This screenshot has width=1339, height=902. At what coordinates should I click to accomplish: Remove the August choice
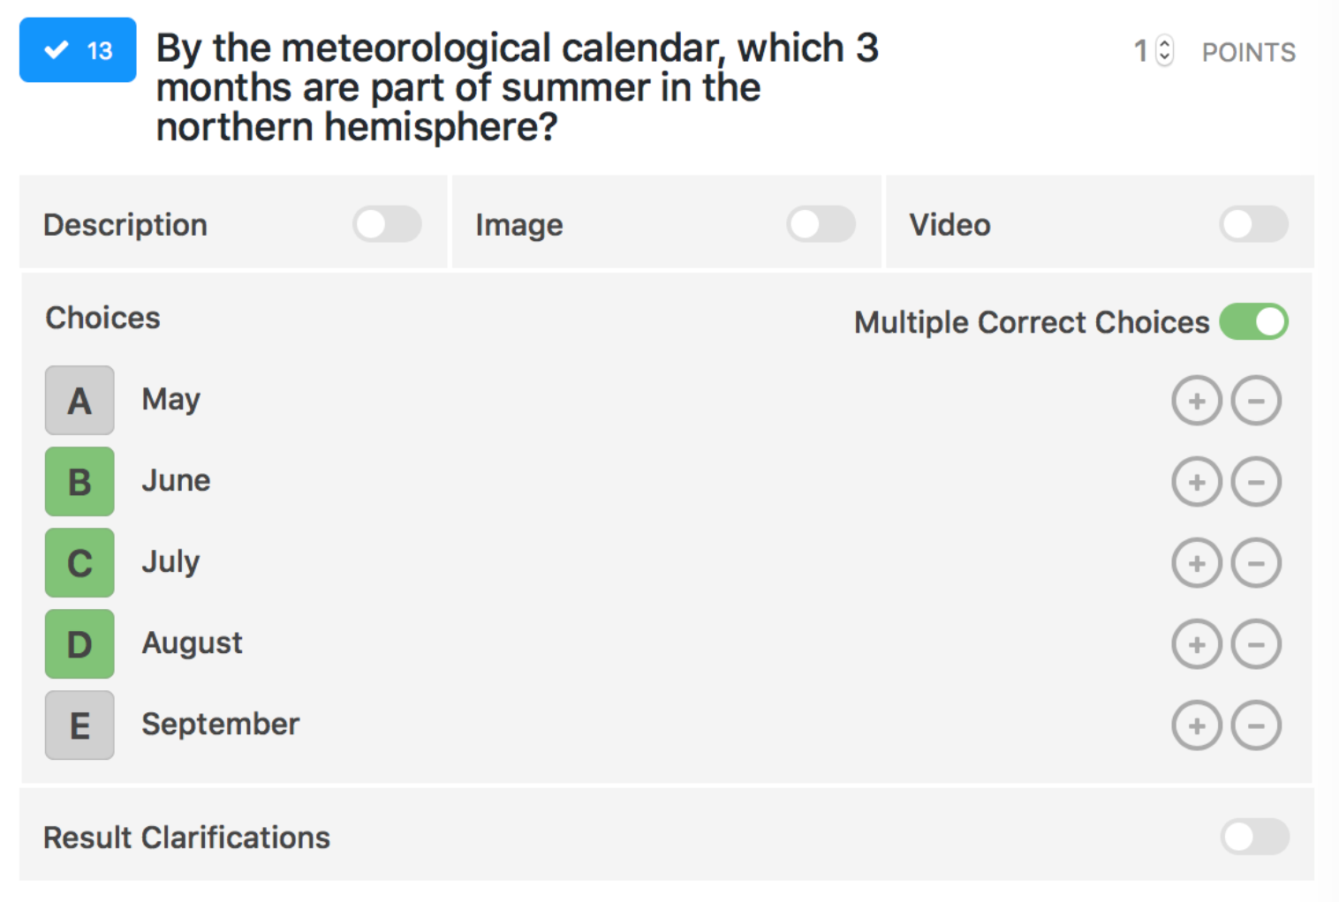1256,644
